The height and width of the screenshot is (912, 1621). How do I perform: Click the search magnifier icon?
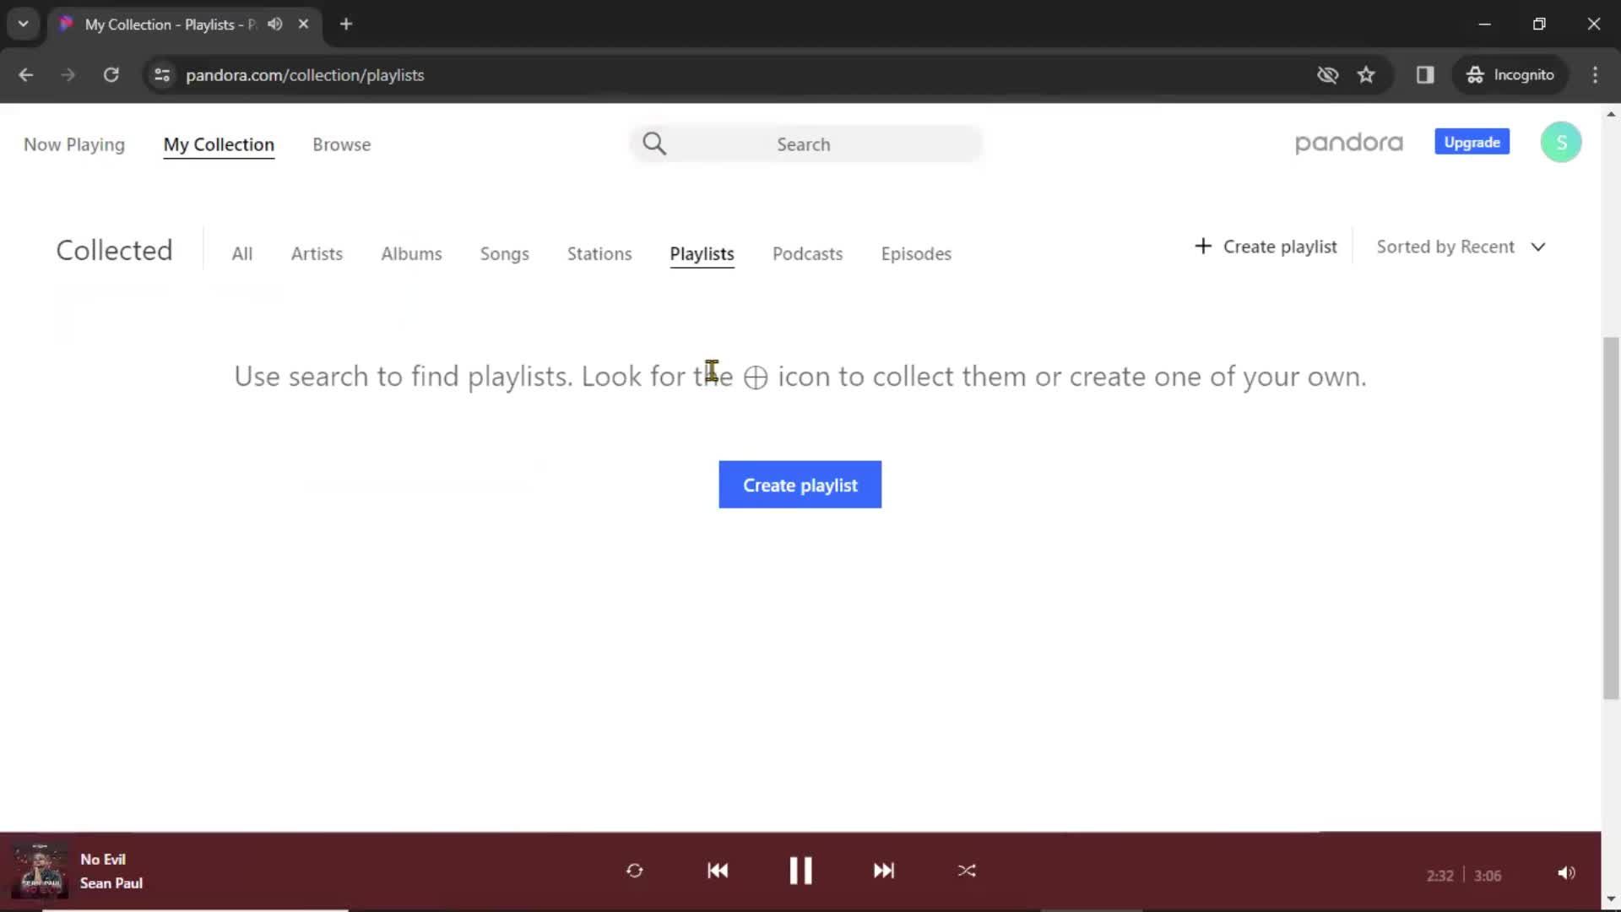click(656, 143)
